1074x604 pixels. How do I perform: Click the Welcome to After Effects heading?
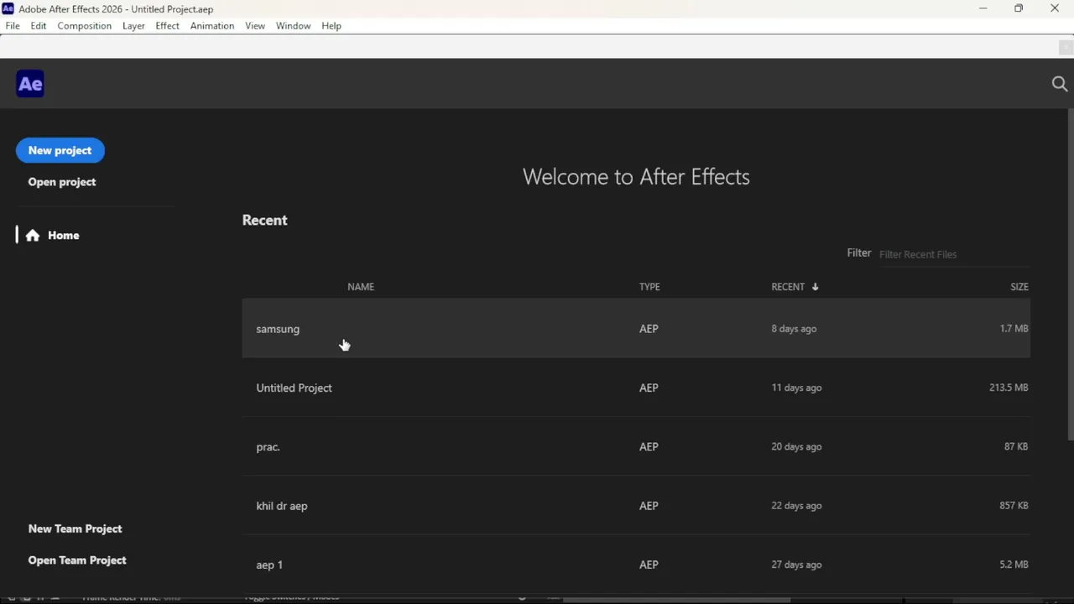click(x=636, y=177)
